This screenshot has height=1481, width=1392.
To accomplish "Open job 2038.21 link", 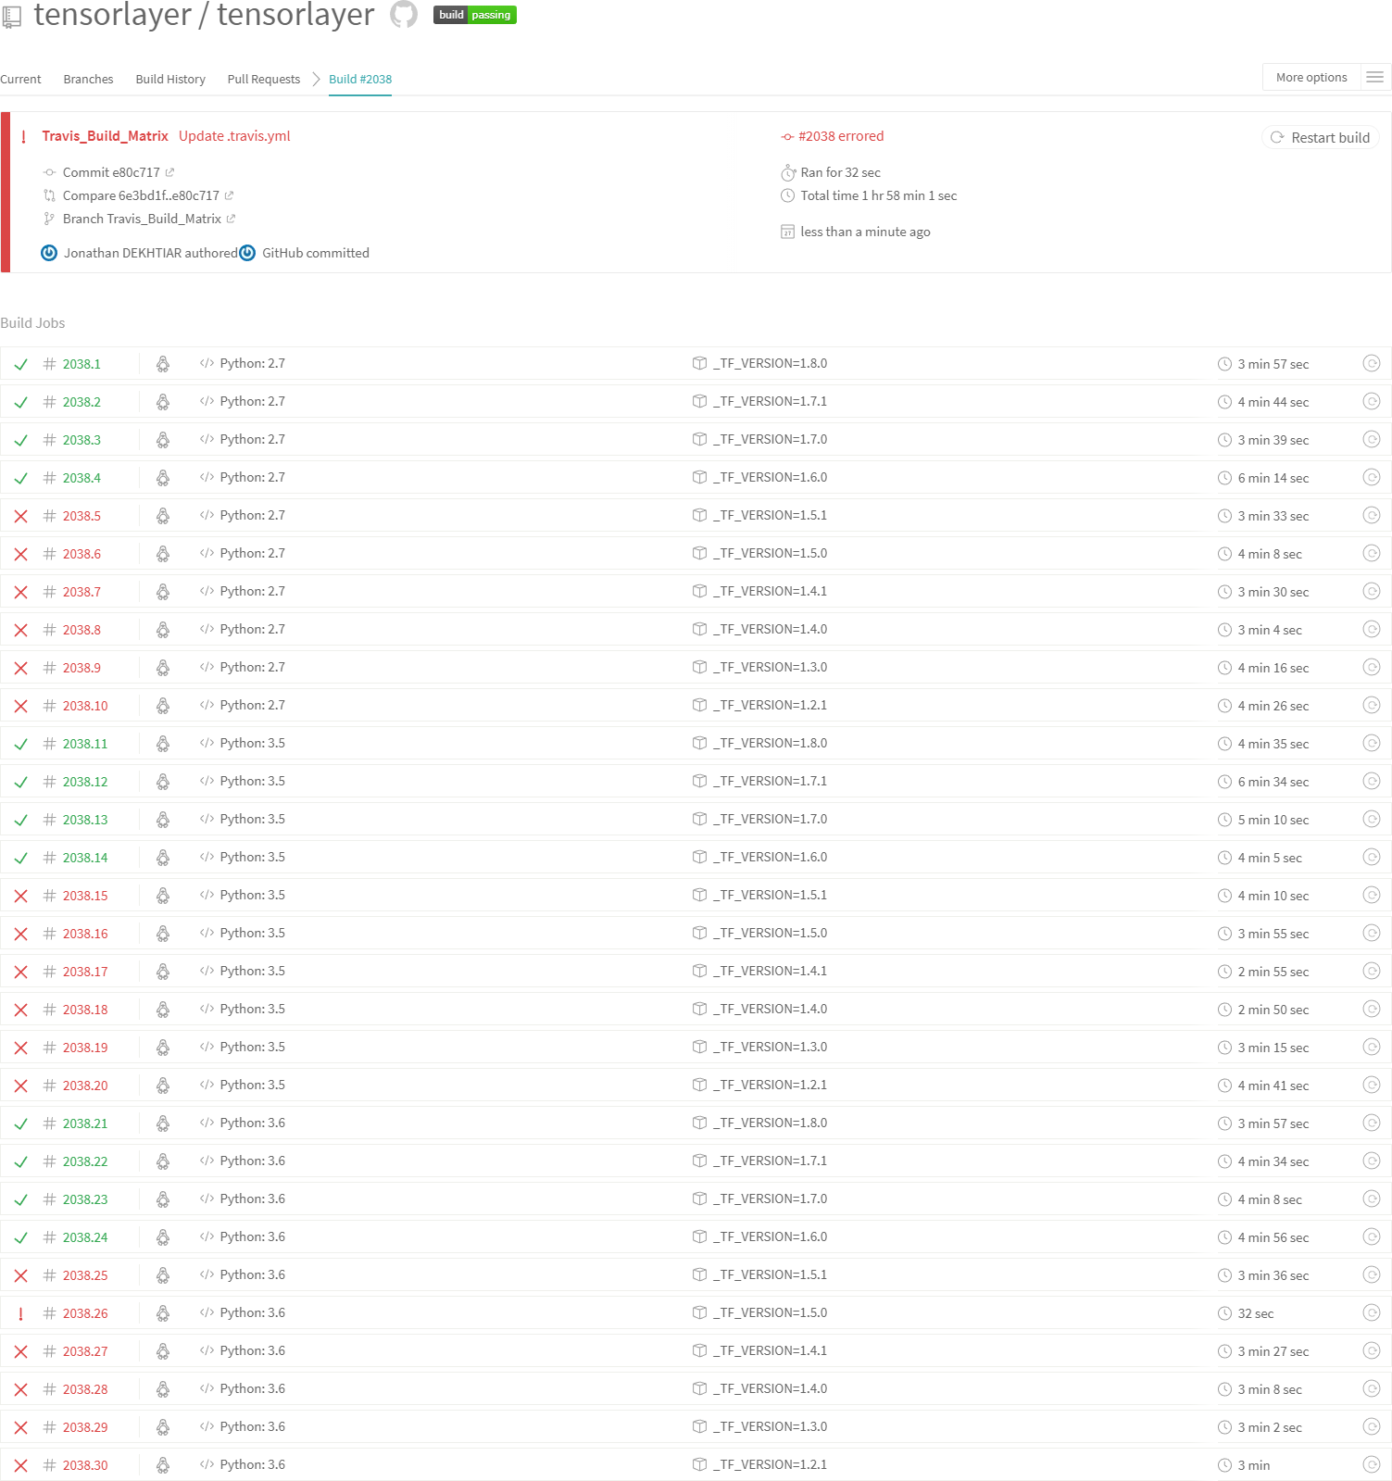I will pos(85,1123).
